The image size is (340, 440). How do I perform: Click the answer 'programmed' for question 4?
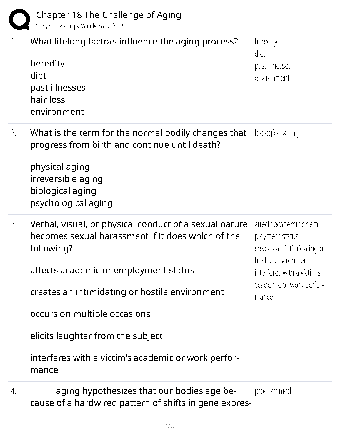pyautogui.click(x=273, y=391)
